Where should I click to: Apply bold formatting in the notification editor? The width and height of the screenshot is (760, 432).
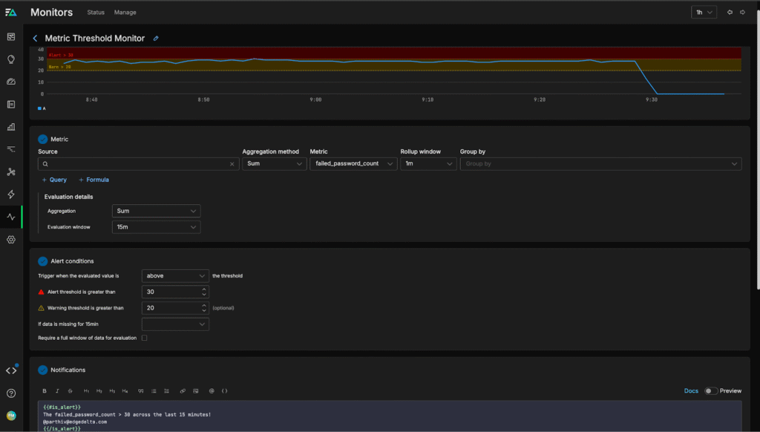[x=45, y=390]
